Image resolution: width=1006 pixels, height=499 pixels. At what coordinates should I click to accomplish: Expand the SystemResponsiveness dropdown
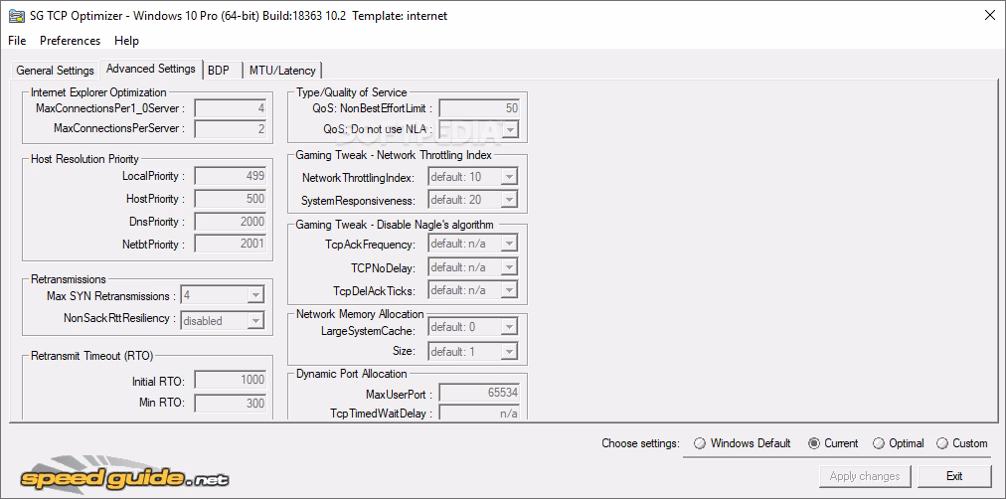(x=473, y=200)
